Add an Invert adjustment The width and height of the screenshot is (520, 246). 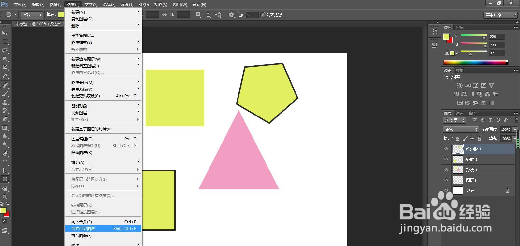click(x=460, y=103)
